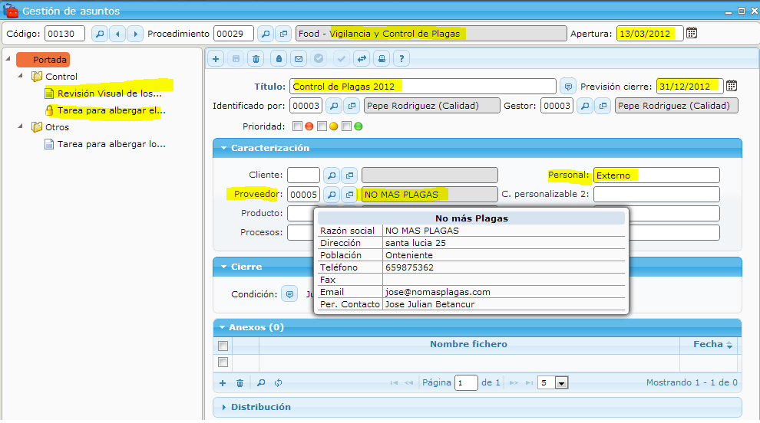This screenshot has width=760, height=423.
Task: Click the Título text field
Action: 423,87
